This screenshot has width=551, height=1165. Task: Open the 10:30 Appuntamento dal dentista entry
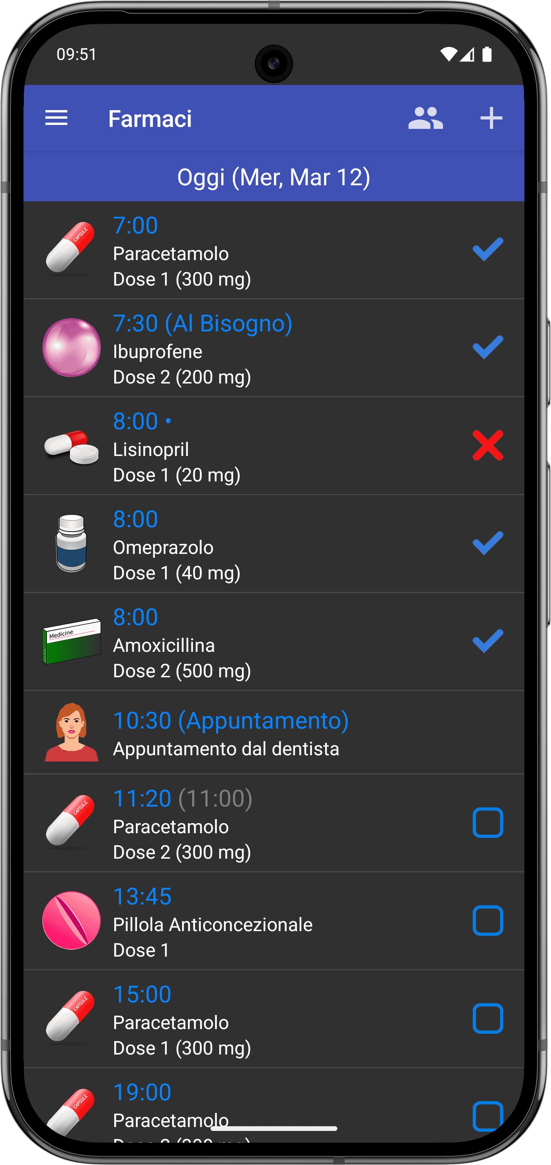(x=274, y=732)
